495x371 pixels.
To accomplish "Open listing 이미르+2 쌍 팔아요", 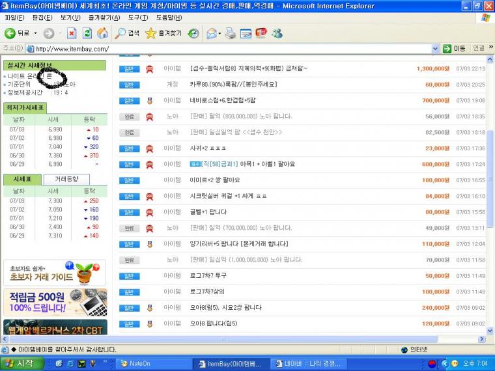I will click(215, 180).
